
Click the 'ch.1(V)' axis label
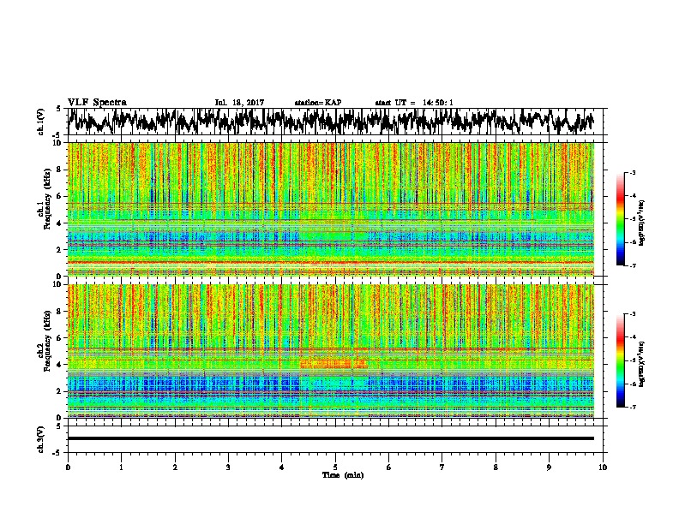[41, 122]
